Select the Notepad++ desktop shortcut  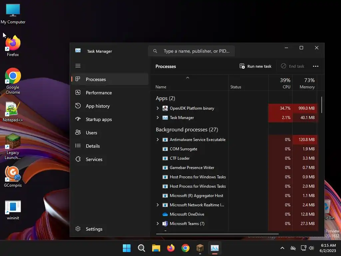tap(13, 112)
